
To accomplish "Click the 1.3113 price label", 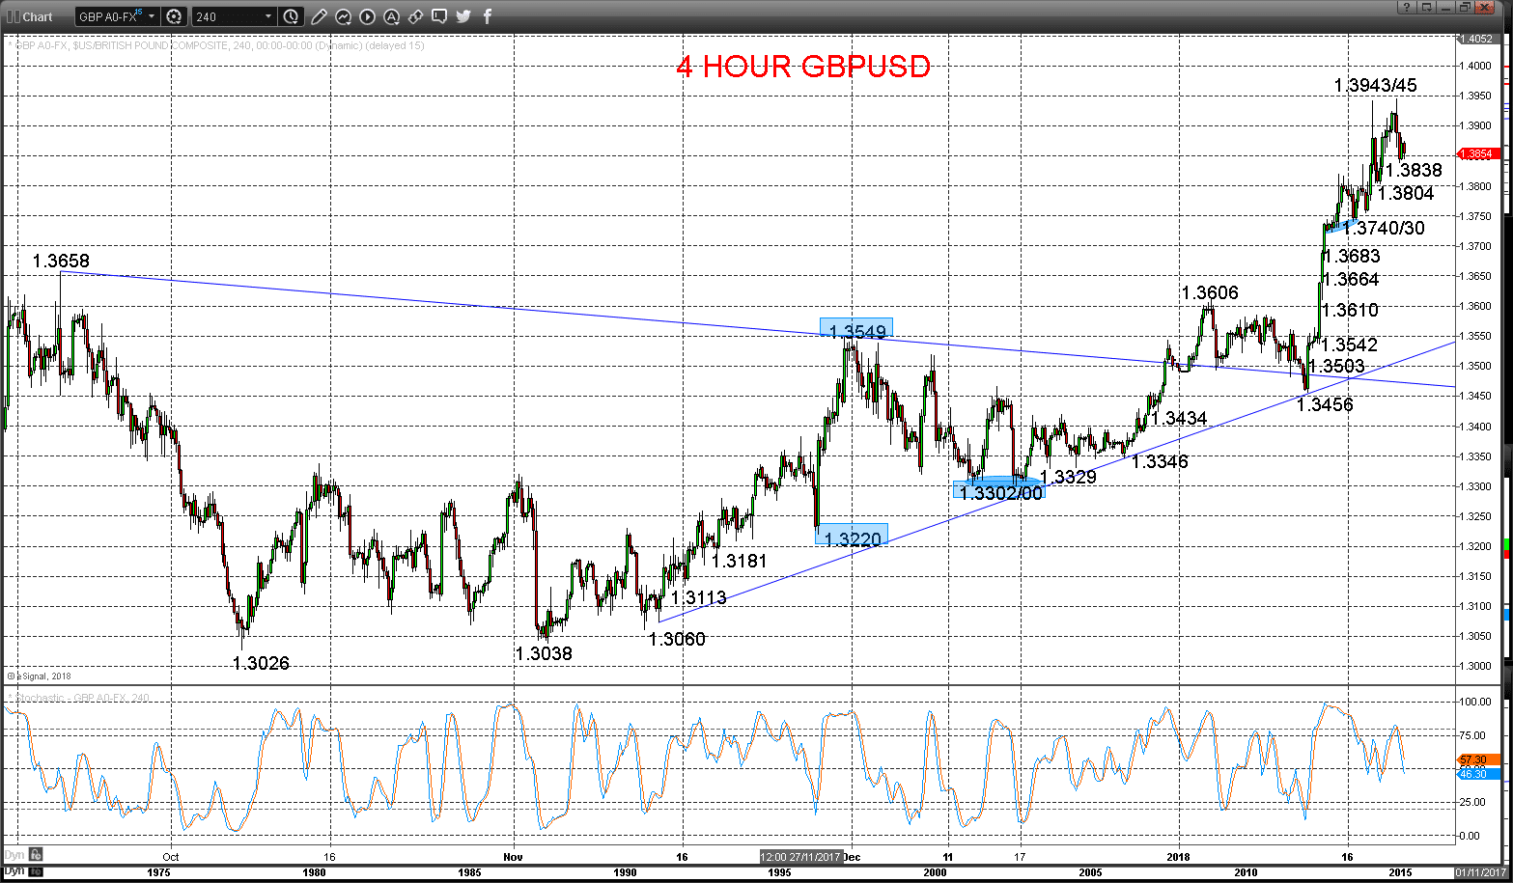I will 698,597.
